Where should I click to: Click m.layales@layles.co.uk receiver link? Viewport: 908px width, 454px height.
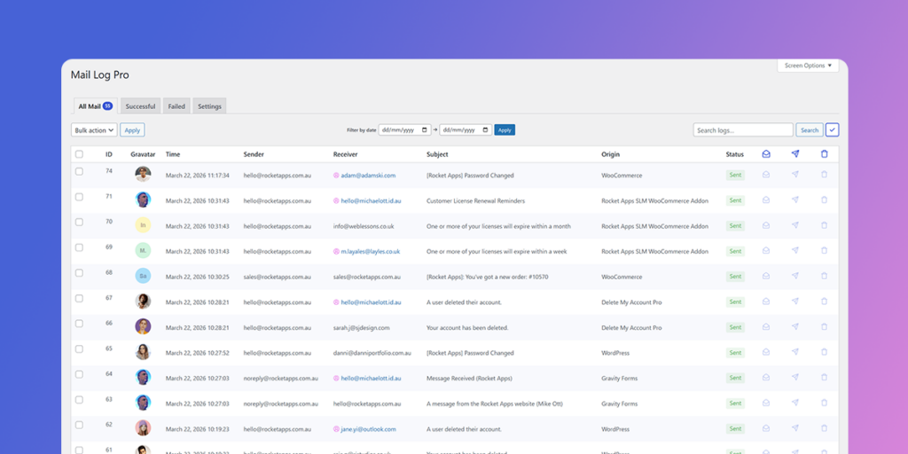(x=371, y=251)
